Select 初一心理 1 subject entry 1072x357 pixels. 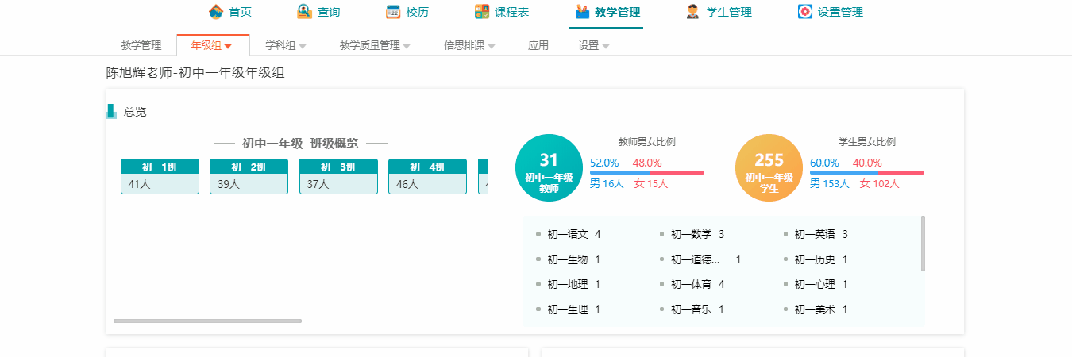816,284
